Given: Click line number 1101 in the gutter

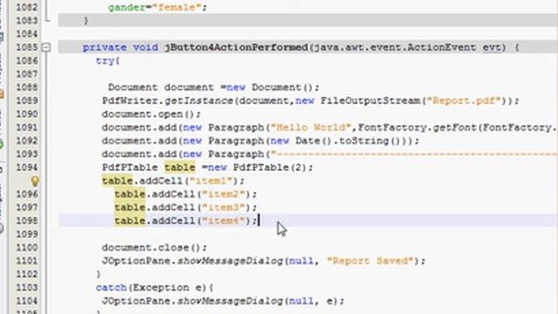Looking at the screenshot, I should point(27,261).
